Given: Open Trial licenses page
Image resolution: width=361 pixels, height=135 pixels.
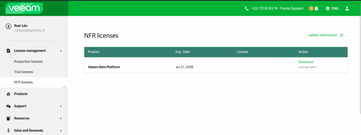Looking at the screenshot, I should coord(24,72).
